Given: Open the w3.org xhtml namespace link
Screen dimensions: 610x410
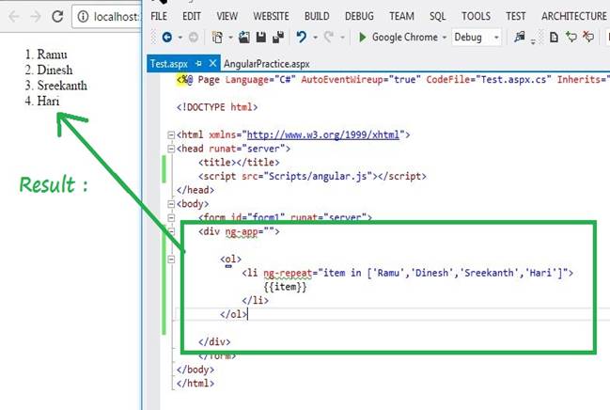Looking at the screenshot, I should tap(323, 134).
